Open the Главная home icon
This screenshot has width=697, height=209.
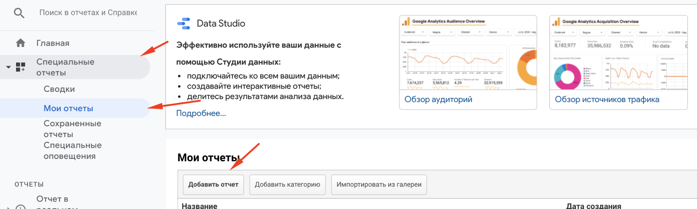21,43
